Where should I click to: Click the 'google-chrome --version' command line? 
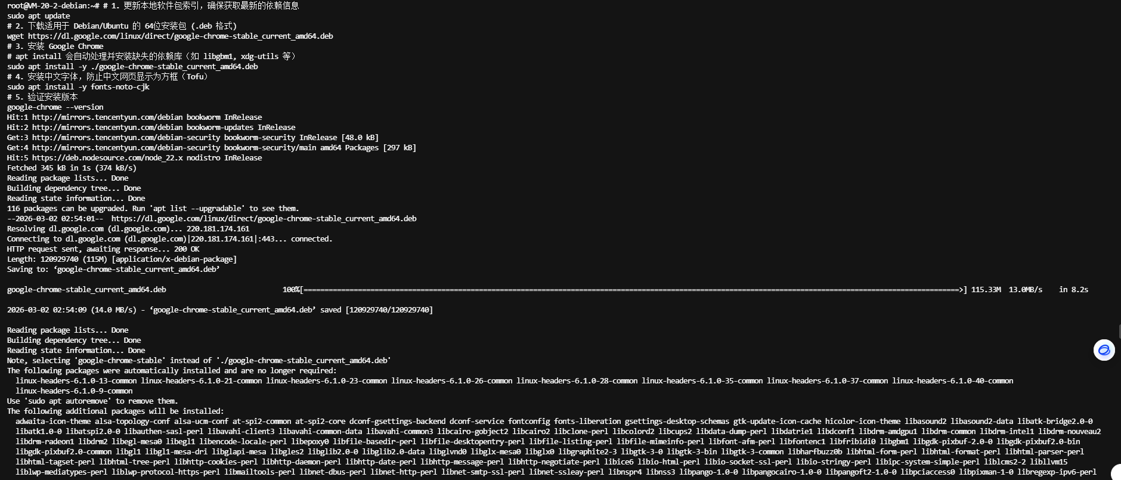click(55, 107)
